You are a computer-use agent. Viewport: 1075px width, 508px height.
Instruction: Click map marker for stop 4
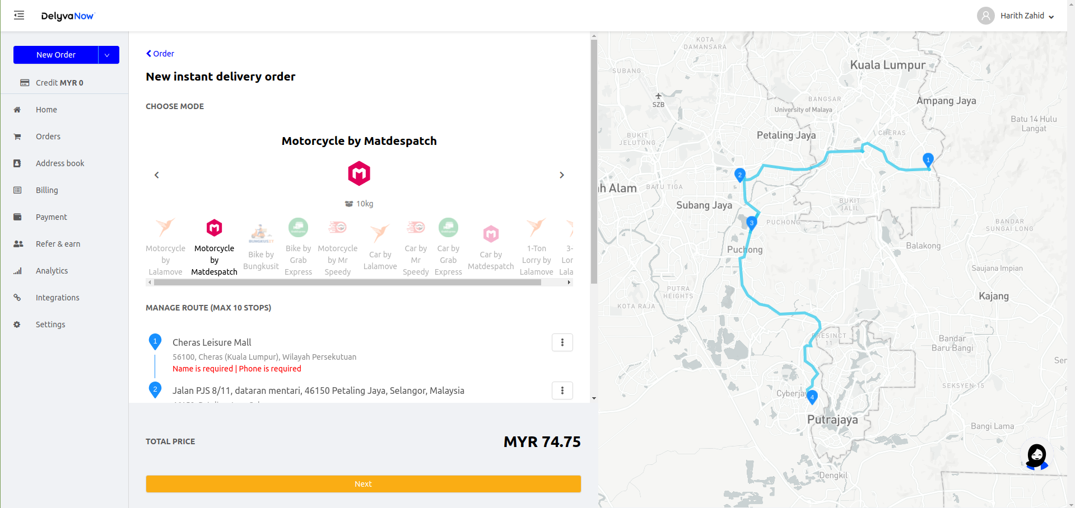tap(812, 396)
